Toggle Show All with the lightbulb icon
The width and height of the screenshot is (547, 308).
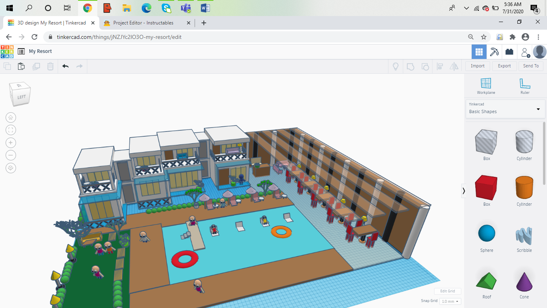(x=396, y=66)
